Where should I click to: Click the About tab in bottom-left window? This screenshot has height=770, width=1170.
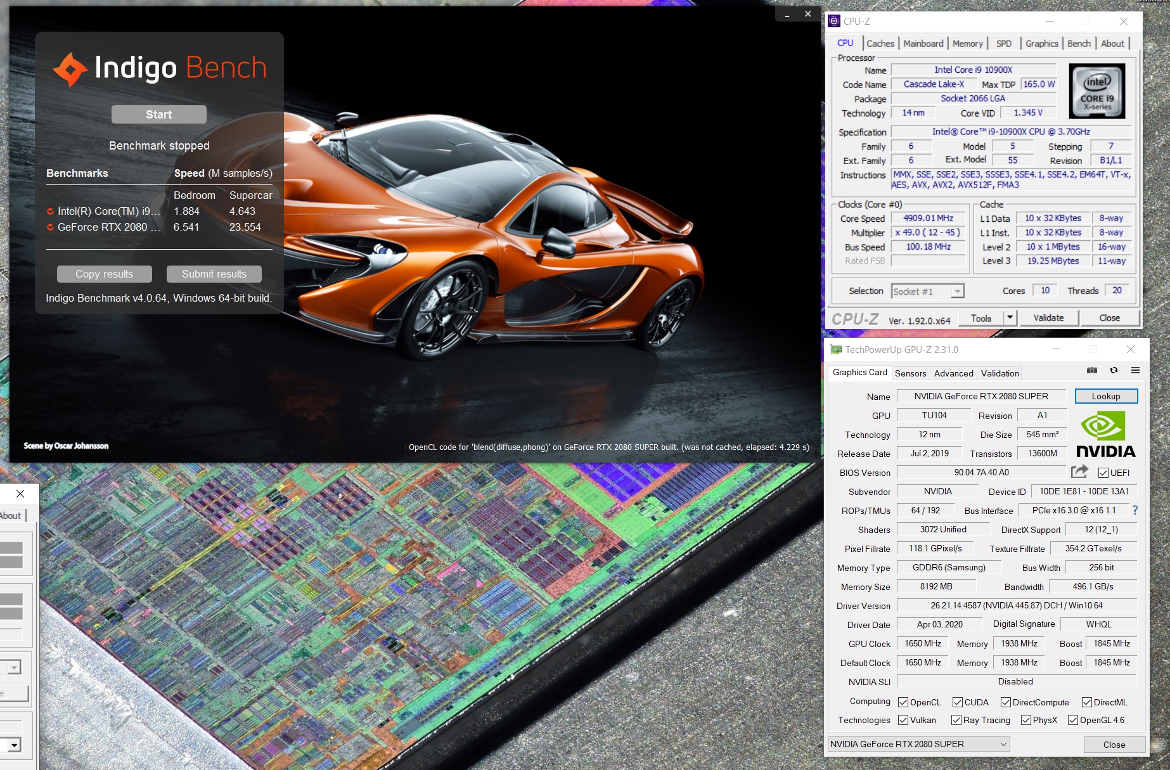pyautogui.click(x=11, y=516)
